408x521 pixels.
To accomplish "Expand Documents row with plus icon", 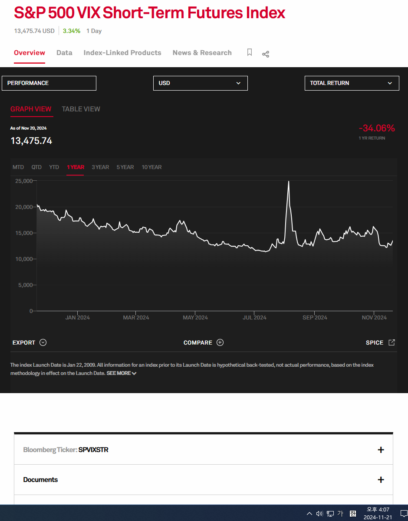I will (x=381, y=480).
